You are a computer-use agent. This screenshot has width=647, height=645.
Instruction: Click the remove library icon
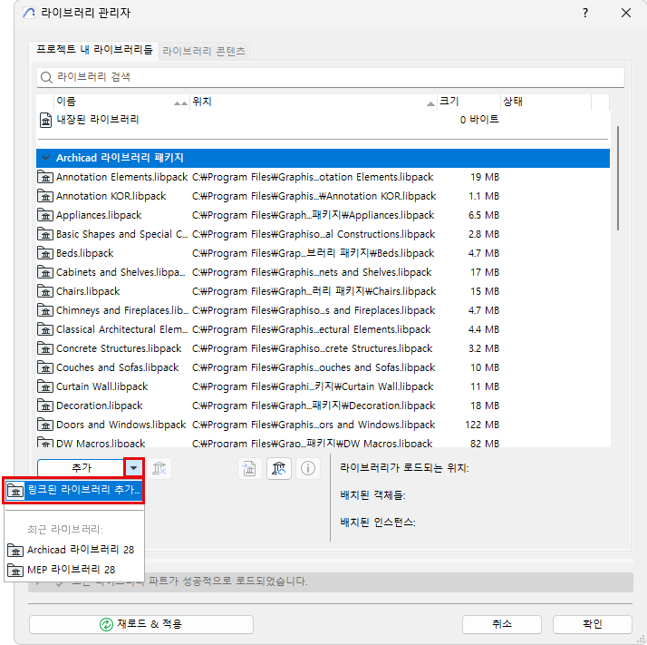click(159, 469)
